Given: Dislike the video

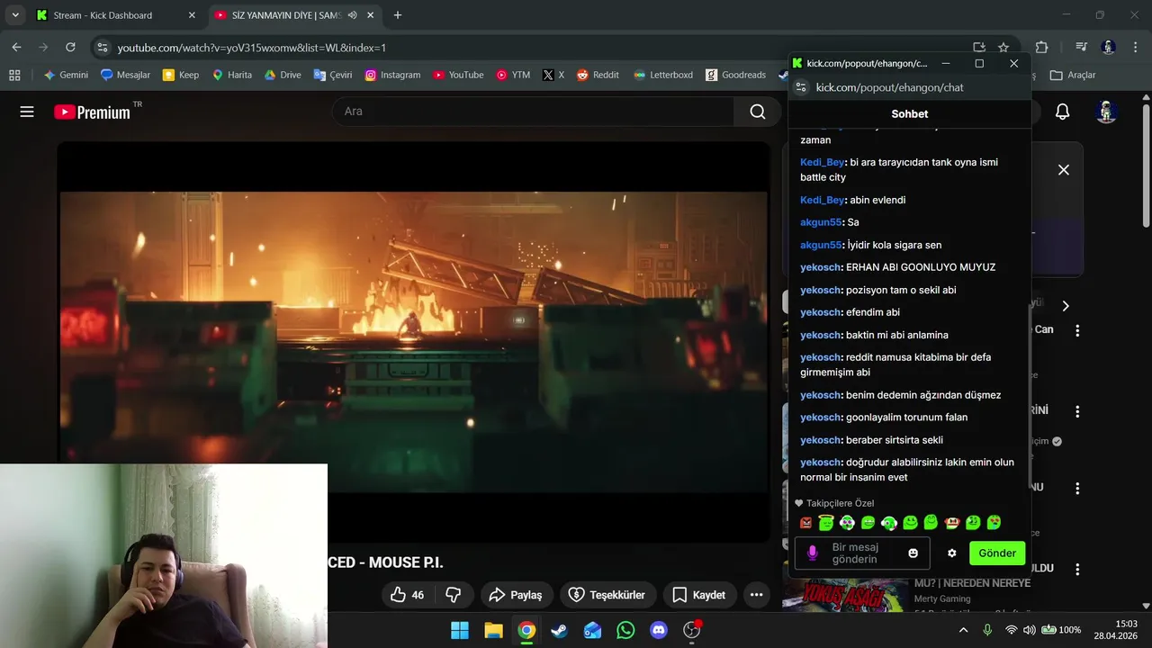Looking at the screenshot, I should (x=454, y=595).
